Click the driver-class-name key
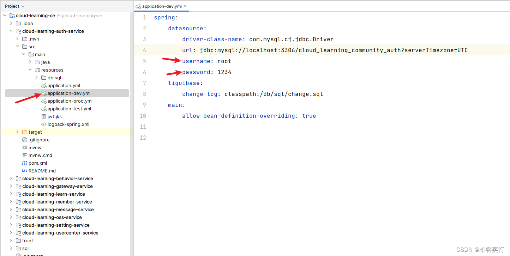 (x=212, y=39)
